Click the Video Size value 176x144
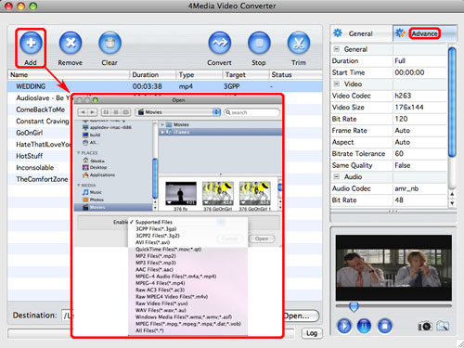This screenshot has height=348, width=464. click(x=409, y=108)
